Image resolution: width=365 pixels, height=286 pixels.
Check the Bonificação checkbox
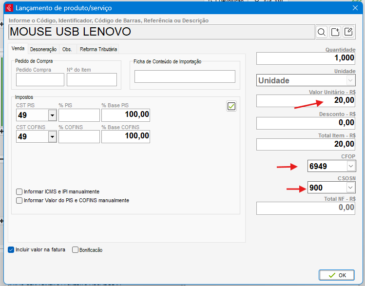click(x=75, y=249)
